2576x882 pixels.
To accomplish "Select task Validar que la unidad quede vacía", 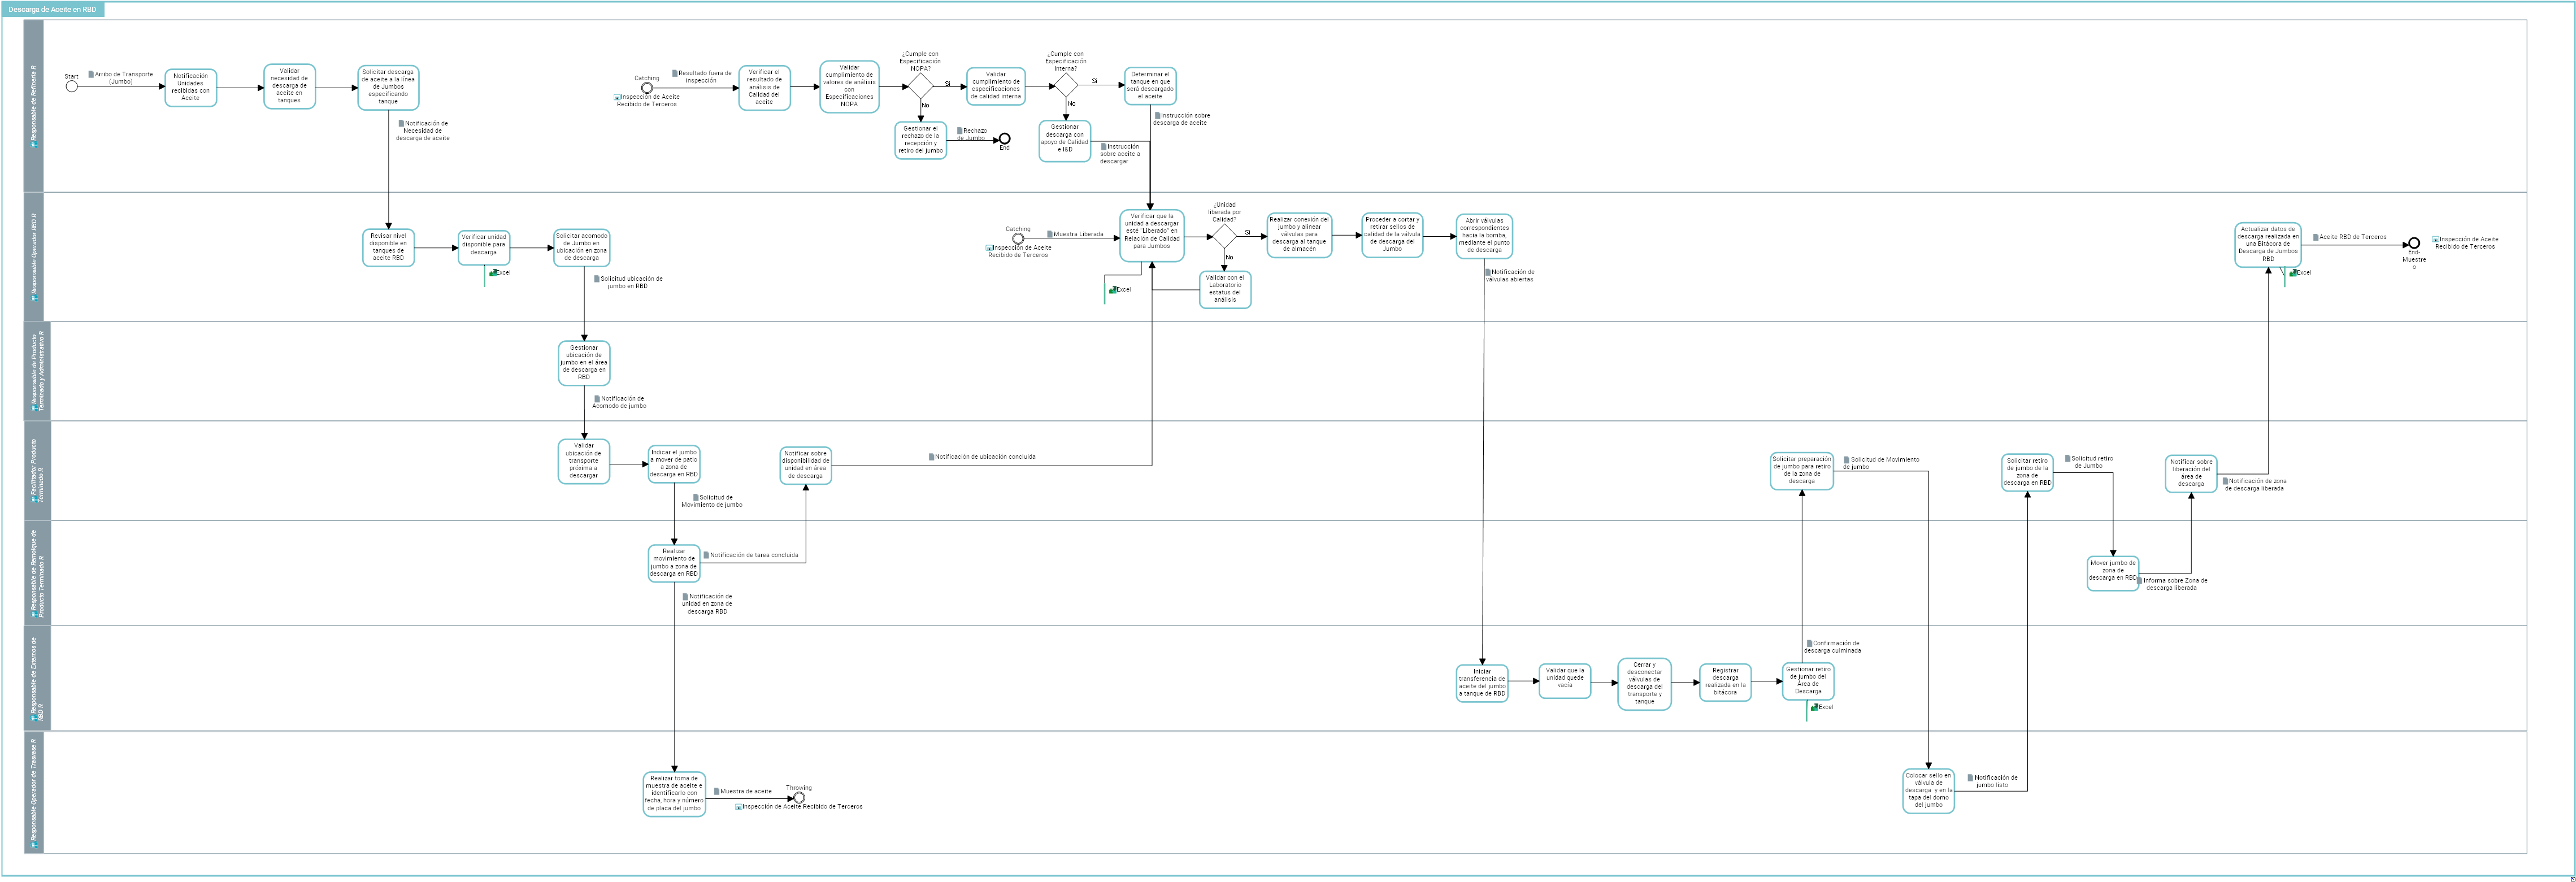I will pyautogui.click(x=1565, y=680).
